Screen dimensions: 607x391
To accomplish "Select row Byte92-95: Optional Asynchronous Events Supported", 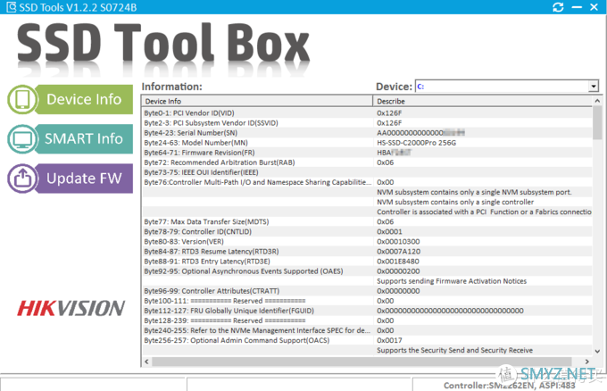I will [x=367, y=271].
